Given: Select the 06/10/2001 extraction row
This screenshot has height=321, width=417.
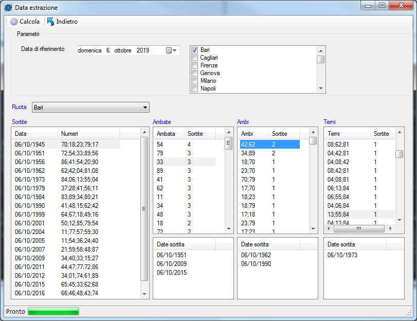Looking at the screenshot, I should [x=66, y=223].
